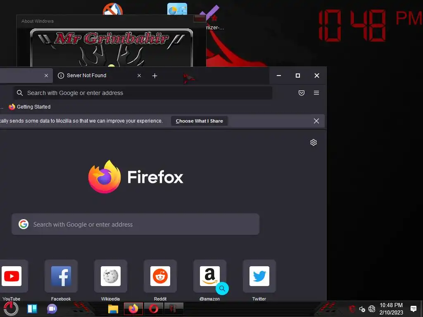423x317 pixels.
Task: Close the About Windows dialog
Action: [x=200, y=18]
